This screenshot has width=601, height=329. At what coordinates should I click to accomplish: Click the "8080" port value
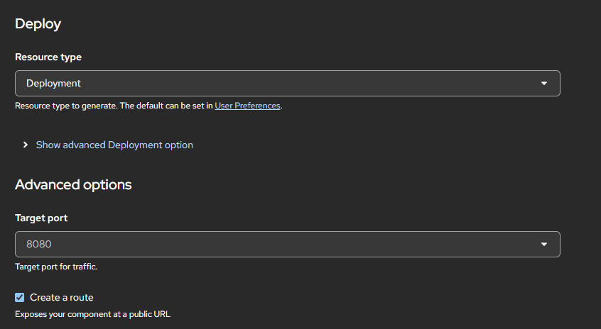(39, 245)
